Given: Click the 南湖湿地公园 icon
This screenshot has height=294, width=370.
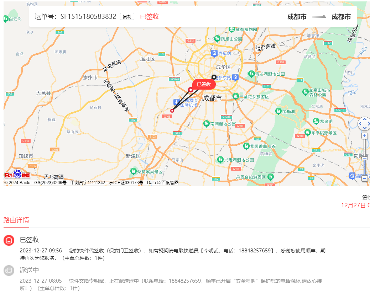Looking at the screenshot, I should (207, 123).
